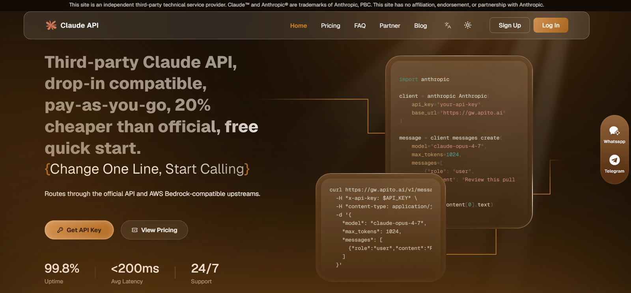
Task: Click the "Third-party Claude API" headline
Action: click(x=151, y=105)
